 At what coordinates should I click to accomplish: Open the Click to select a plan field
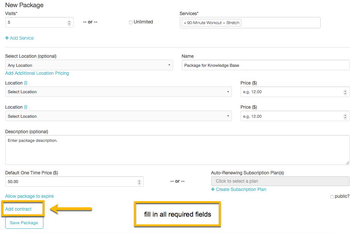click(x=280, y=181)
